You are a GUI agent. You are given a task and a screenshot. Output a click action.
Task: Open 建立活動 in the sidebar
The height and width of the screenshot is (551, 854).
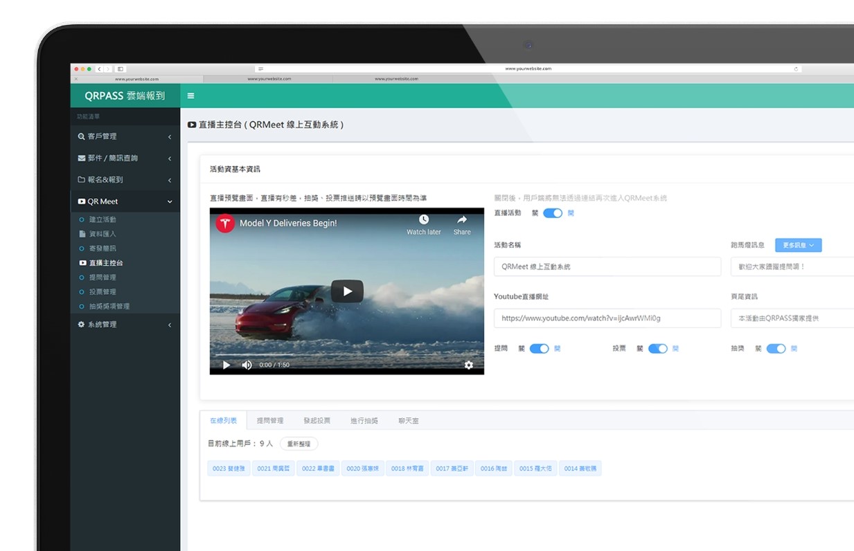103,219
